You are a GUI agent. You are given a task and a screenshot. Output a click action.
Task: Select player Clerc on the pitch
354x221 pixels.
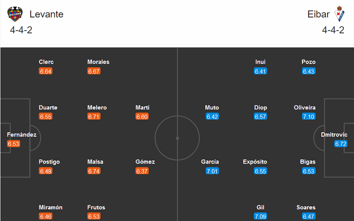click(46, 62)
